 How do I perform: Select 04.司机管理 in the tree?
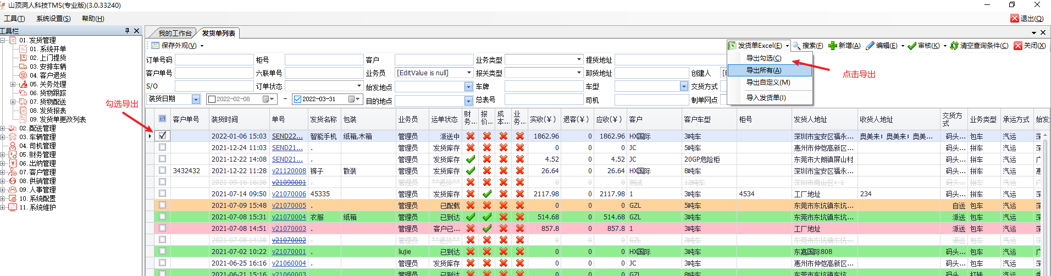[x=37, y=146]
